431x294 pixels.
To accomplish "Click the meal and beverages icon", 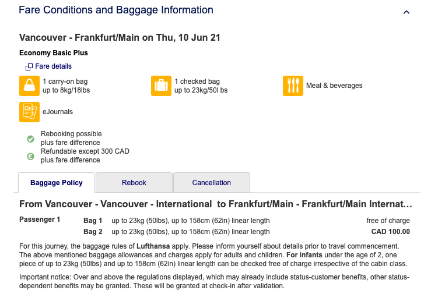I will (x=293, y=86).
